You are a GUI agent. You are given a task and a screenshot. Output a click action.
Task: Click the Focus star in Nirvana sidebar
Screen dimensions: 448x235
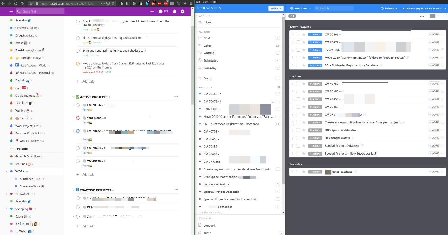[200, 78]
